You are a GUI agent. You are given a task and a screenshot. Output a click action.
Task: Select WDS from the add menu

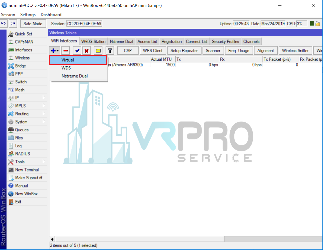click(78, 68)
